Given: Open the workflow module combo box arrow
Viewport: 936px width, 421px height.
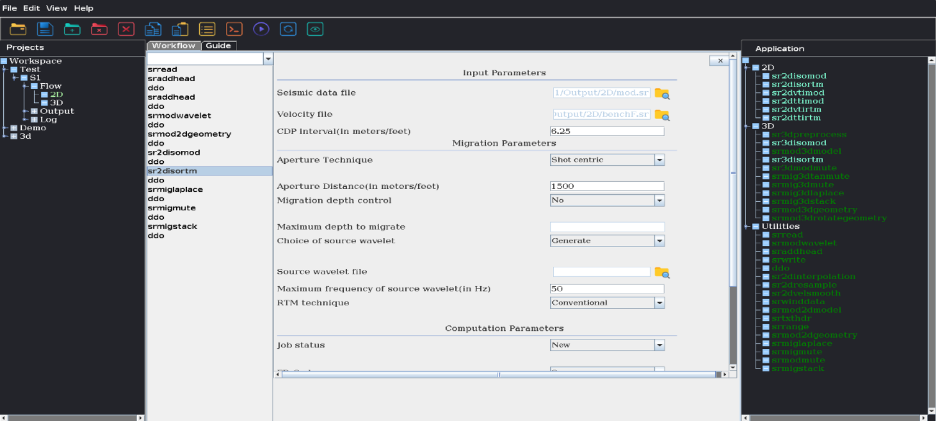Looking at the screenshot, I should click(268, 59).
